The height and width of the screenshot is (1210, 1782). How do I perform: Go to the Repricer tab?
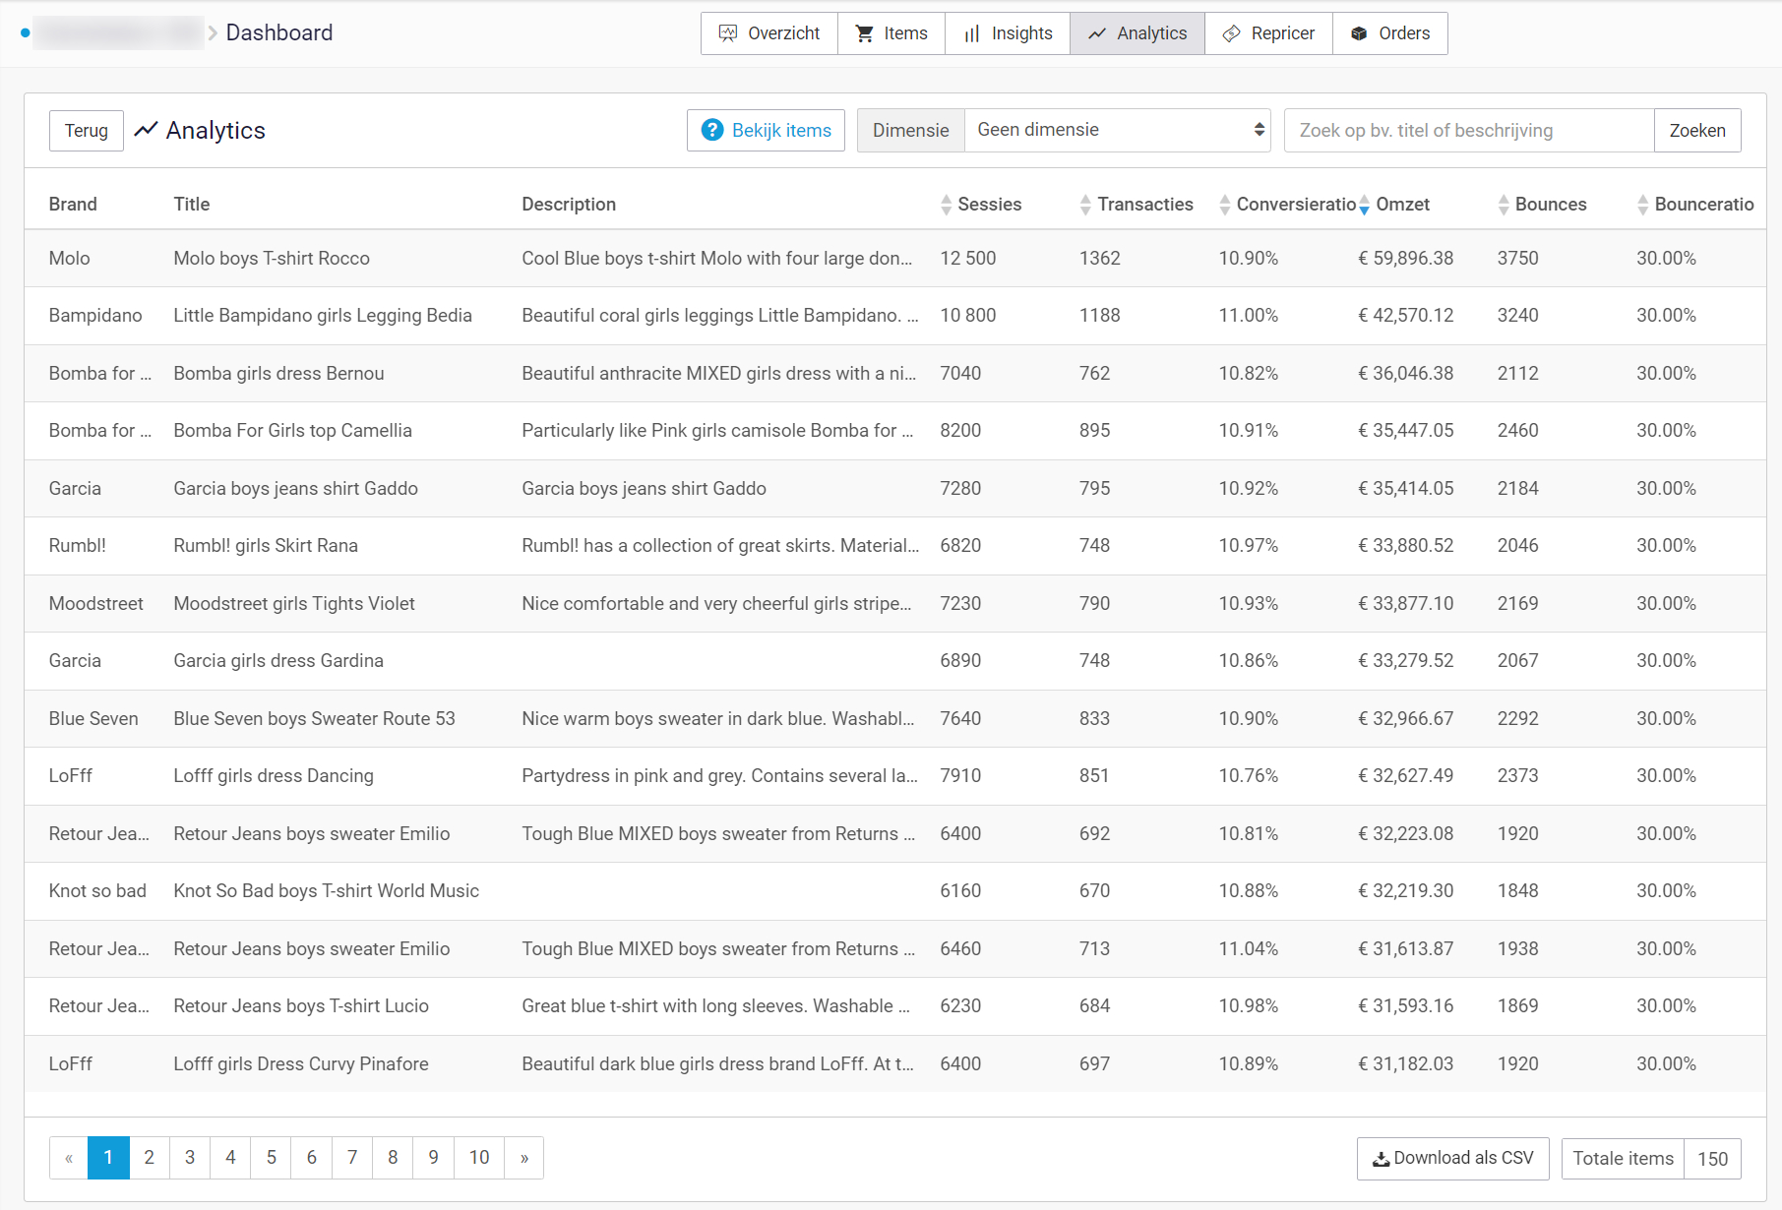(1268, 33)
